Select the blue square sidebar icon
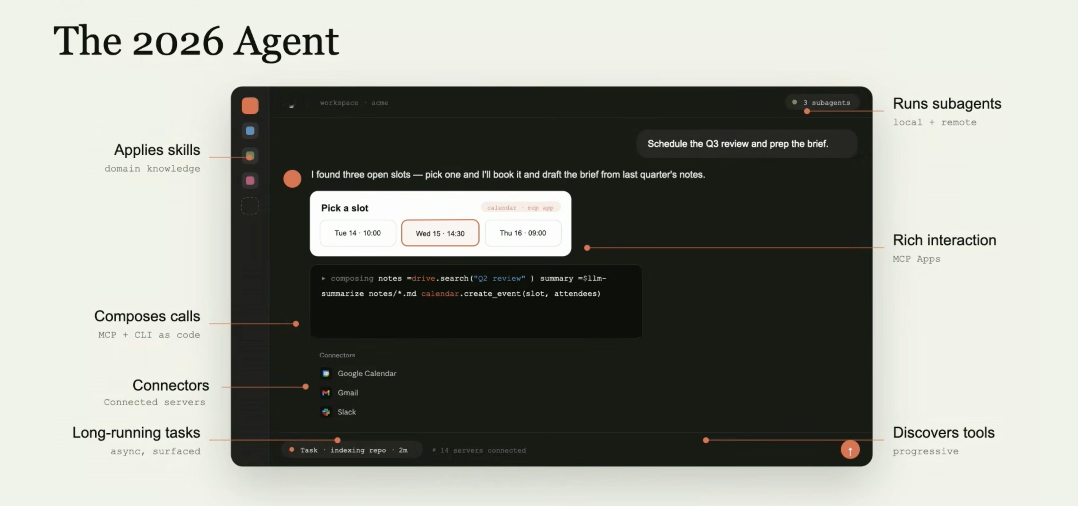Image resolution: width=1078 pixels, height=506 pixels. click(x=250, y=131)
